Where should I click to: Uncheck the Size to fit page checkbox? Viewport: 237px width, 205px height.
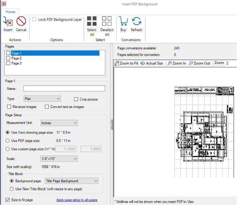pos(7,200)
